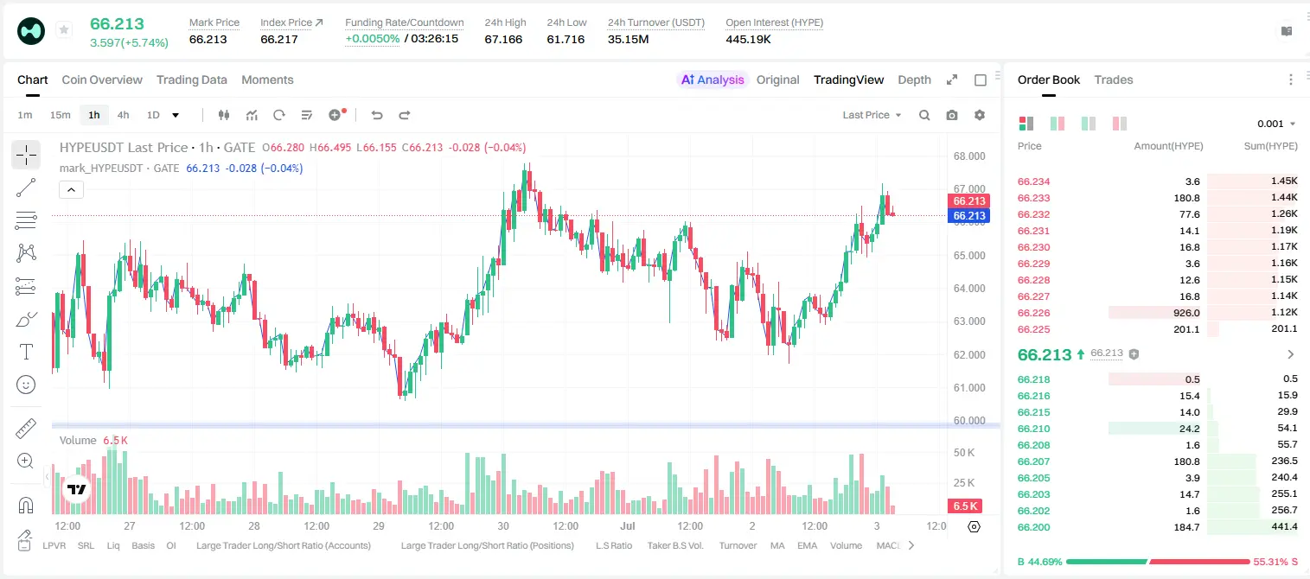1310x579 pixels.
Task: Click the AI Analysis button
Action: coord(713,80)
